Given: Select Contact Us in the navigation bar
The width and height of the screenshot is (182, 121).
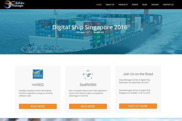Looking at the screenshot, I should pos(168,5).
